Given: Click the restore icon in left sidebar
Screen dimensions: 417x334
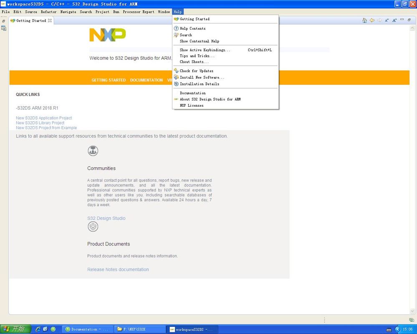Looking at the screenshot, I should click(x=3, y=21).
